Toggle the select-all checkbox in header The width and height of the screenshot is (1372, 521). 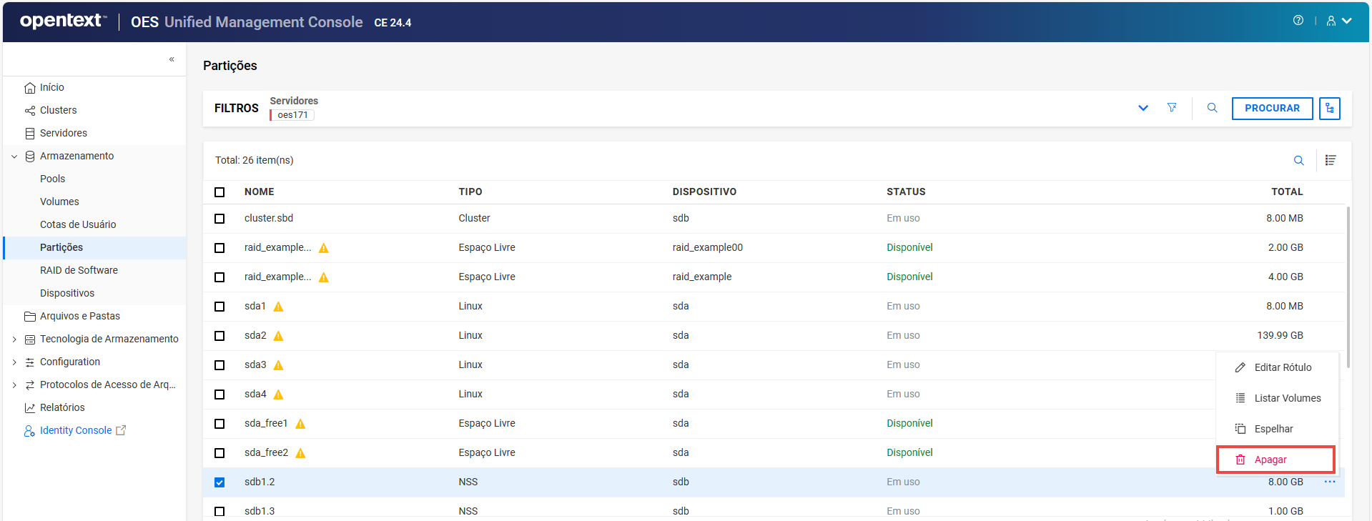219,192
